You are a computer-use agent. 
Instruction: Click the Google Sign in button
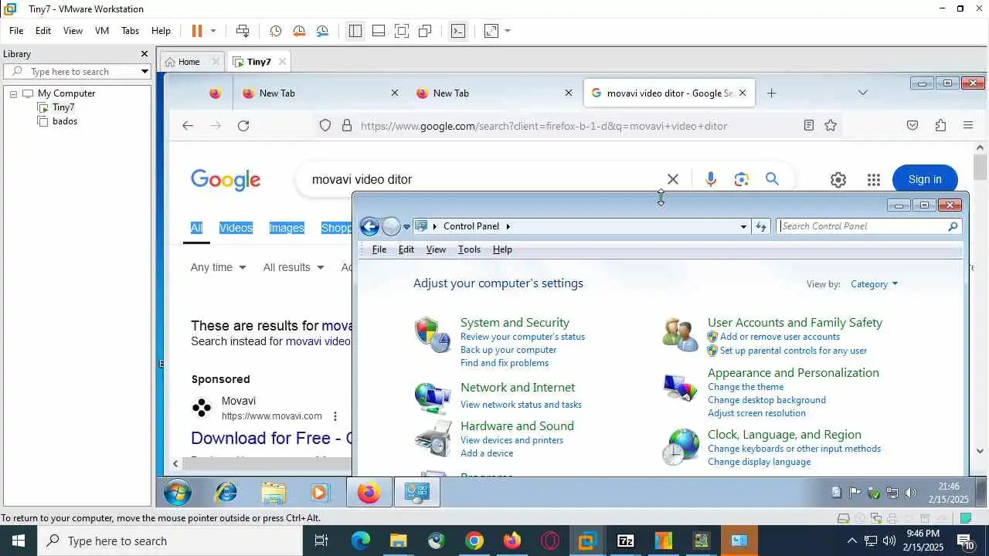pos(925,179)
